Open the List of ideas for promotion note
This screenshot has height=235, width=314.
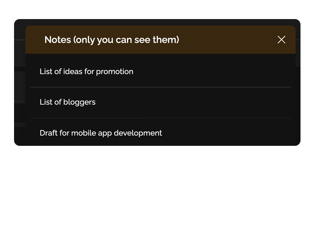click(x=86, y=72)
